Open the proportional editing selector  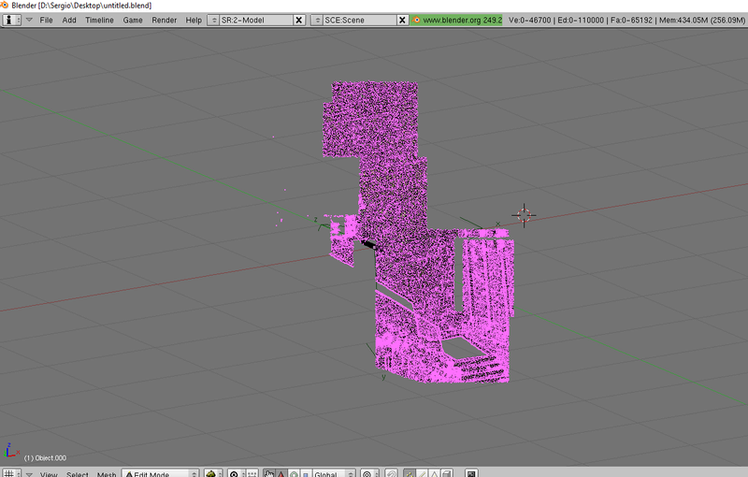click(369, 473)
